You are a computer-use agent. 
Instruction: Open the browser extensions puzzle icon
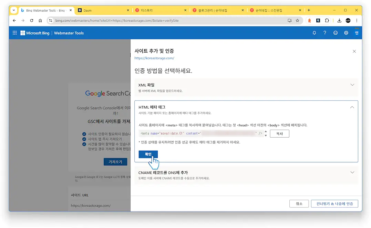[x=327, y=20]
